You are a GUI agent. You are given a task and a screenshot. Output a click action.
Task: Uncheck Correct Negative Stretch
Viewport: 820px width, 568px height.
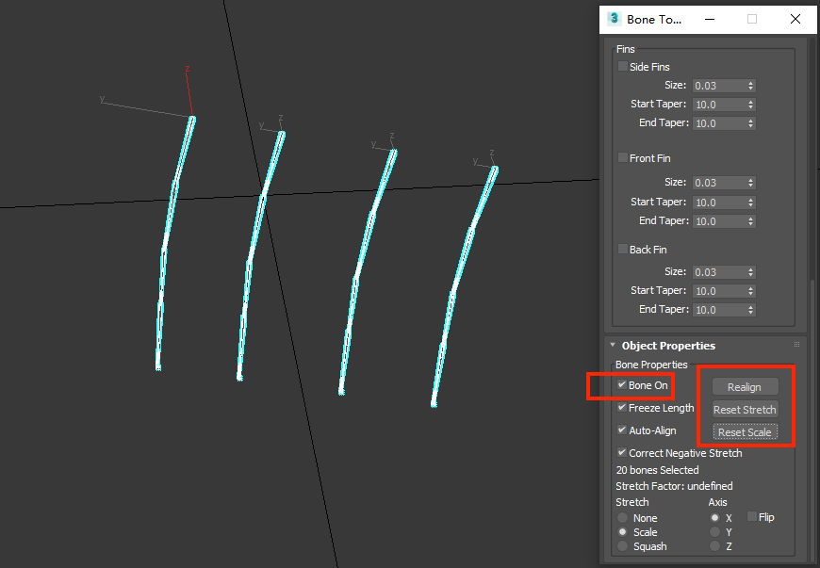[622, 452]
